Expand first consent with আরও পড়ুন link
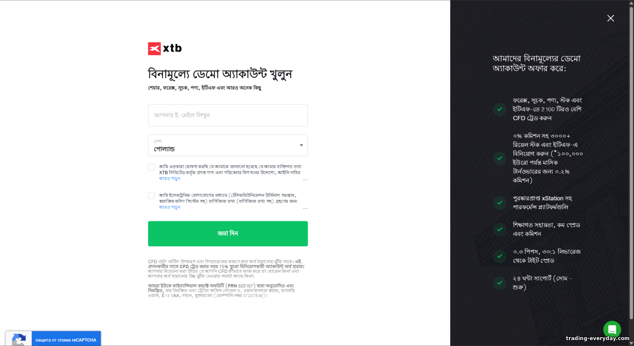 point(169,178)
